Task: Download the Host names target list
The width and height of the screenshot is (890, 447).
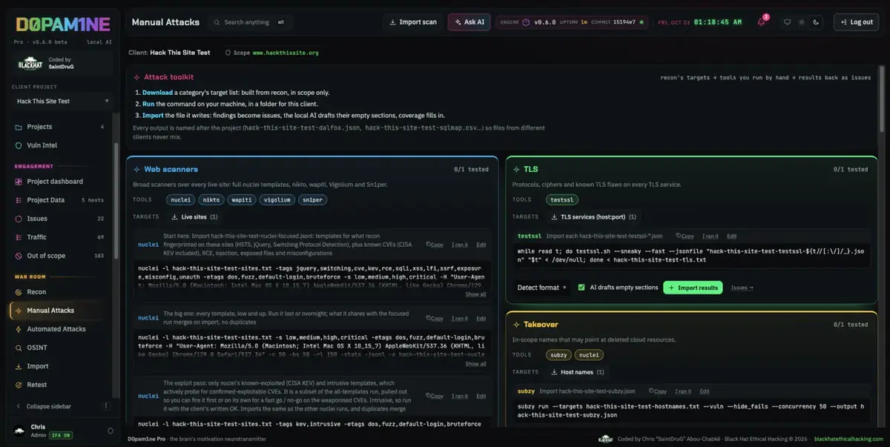Action: (x=578, y=372)
